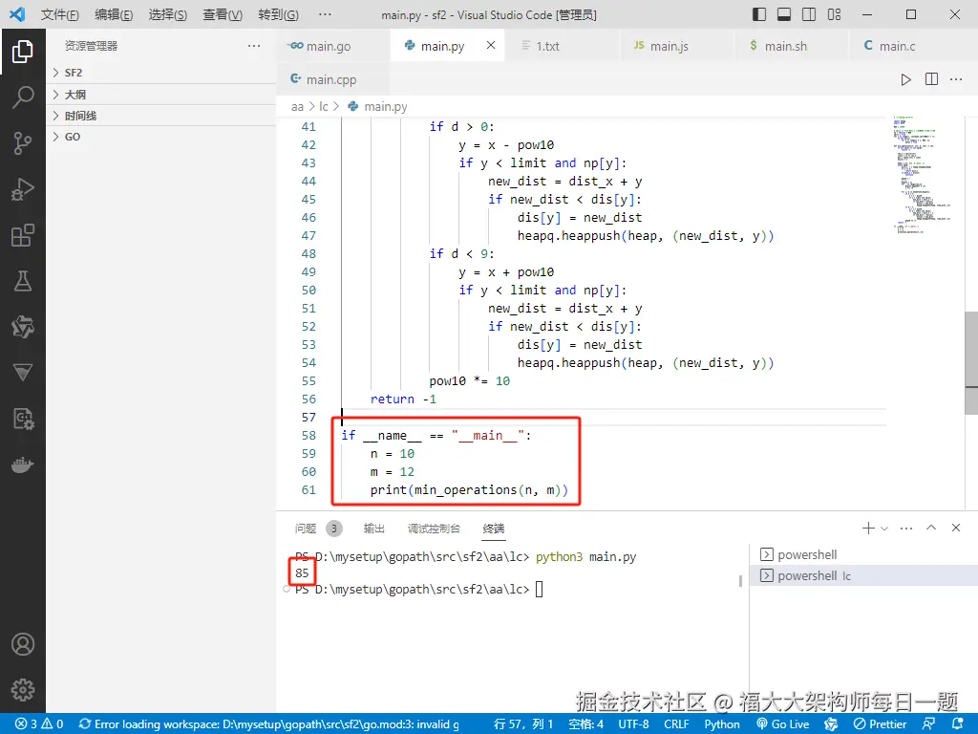Change UTF-8 encoding in status bar
The height and width of the screenshot is (734, 978).
(x=633, y=724)
